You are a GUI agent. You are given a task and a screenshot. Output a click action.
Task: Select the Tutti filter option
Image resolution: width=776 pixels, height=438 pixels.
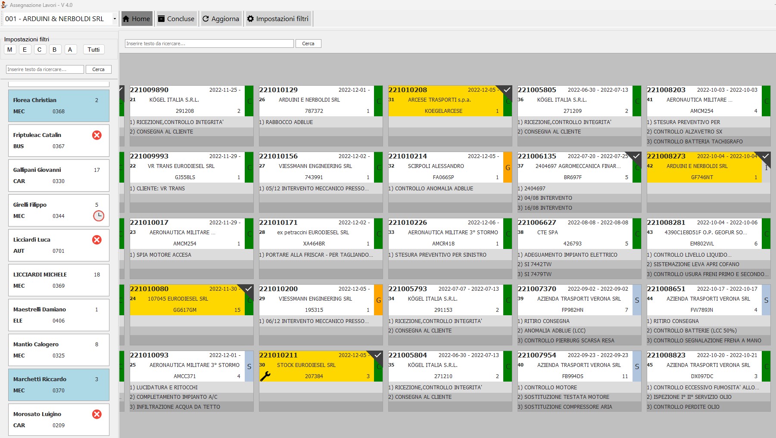[93, 50]
